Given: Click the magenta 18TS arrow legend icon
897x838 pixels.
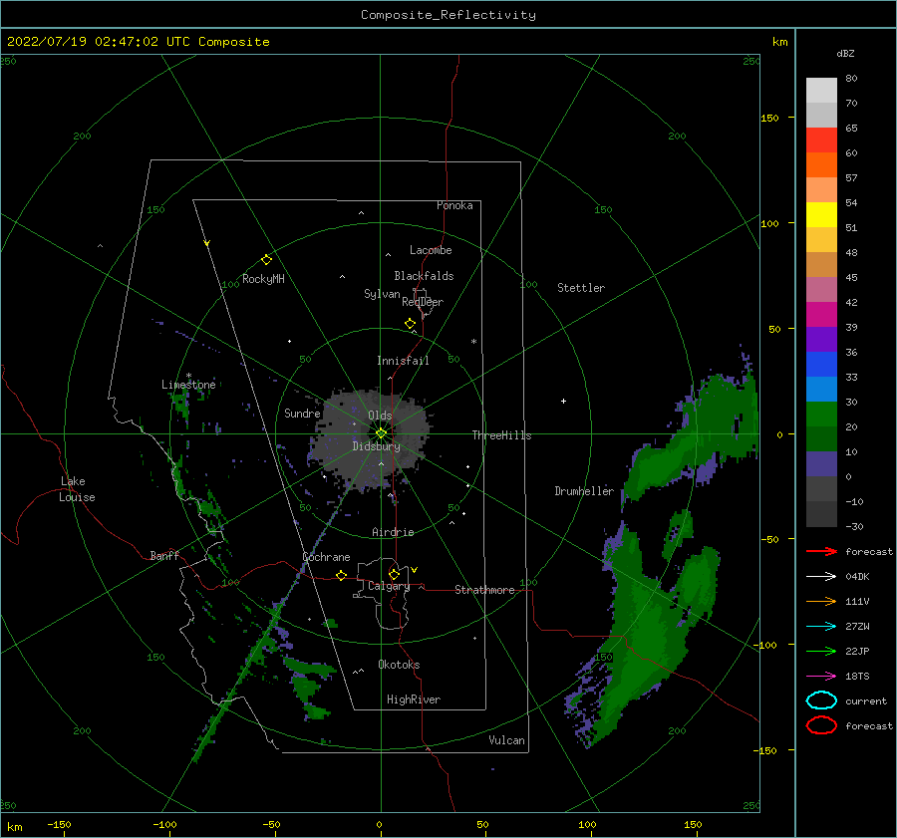Looking at the screenshot, I should tap(821, 677).
